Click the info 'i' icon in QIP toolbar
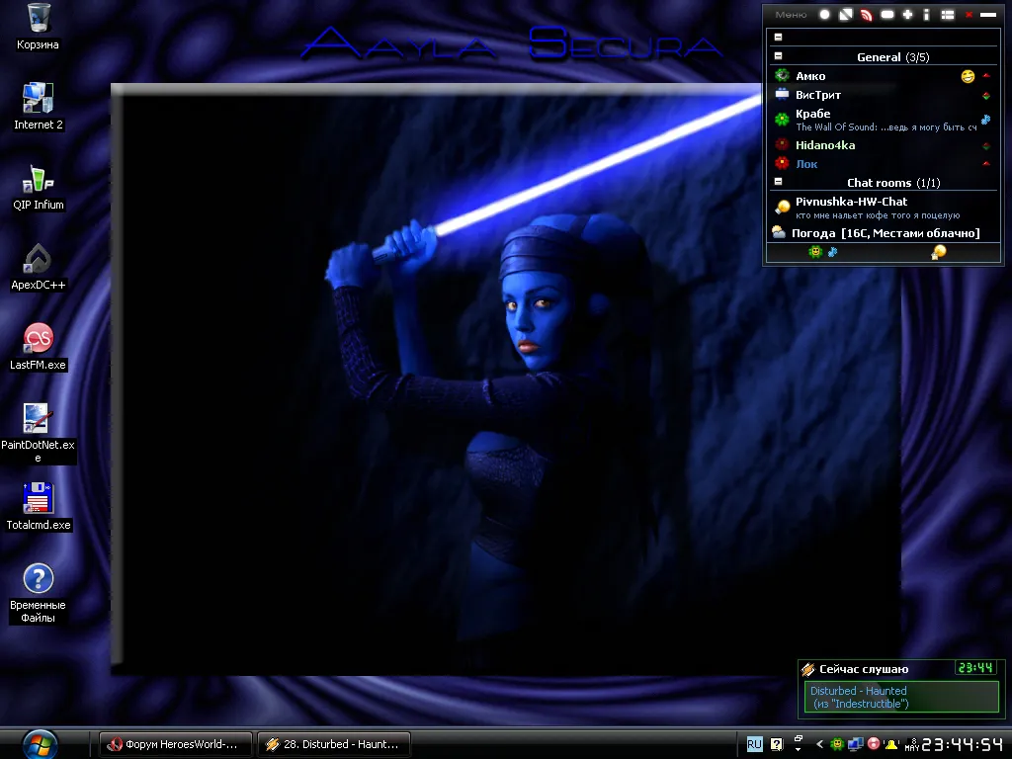The image size is (1012, 759). coord(926,14)
